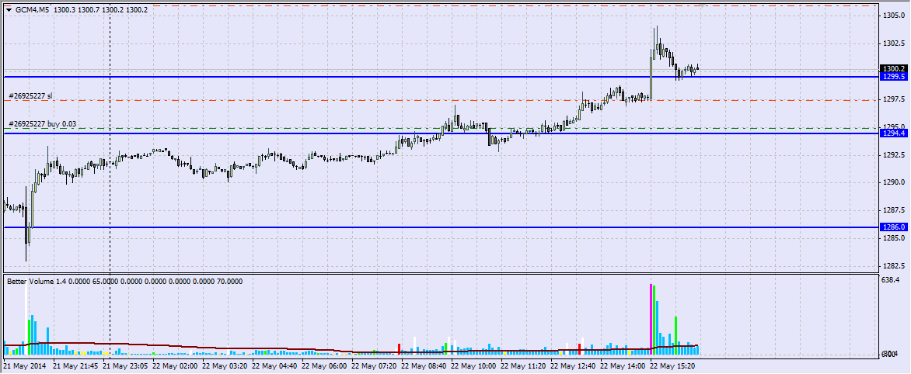The height and width of the screenshot is (374, 911).
Task: Click the tall magenta volume bar
Action: click(651, 319)
